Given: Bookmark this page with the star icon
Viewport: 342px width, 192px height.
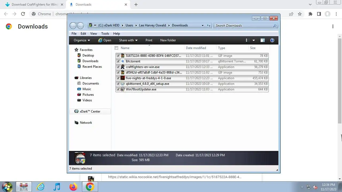Looking at the screenshot, I should pyautogui.click(x=300, y=14).
